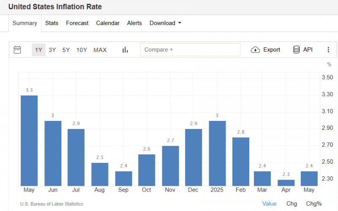
Task: Select the 1Y time range
Action: pos(38,50)
